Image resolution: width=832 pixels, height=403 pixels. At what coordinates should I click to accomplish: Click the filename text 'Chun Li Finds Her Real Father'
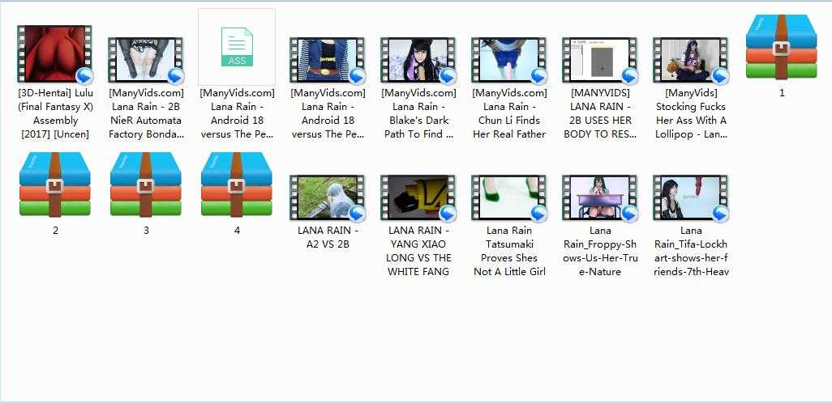pyautogui.click(x=509, y=127)
